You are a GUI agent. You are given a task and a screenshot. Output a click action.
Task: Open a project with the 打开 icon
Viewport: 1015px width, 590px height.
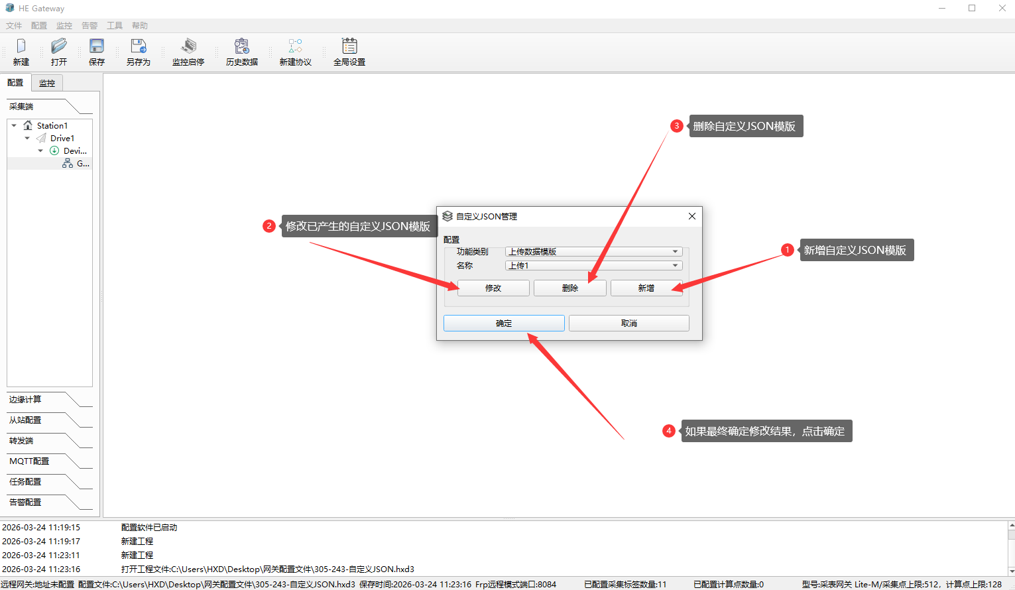coord(59,46)
